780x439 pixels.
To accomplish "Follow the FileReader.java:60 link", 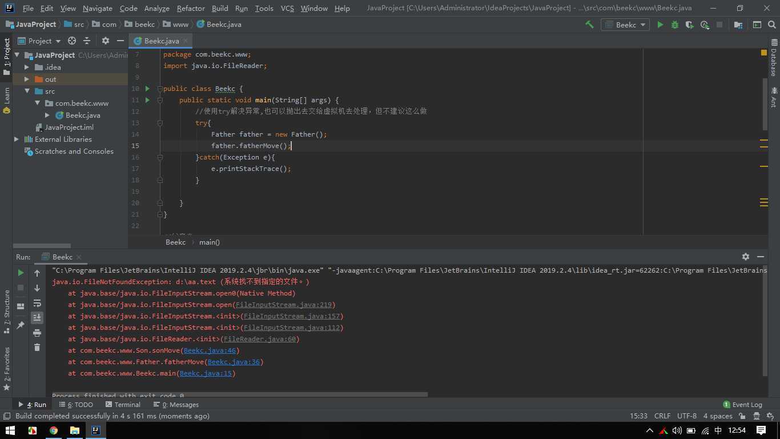I will point(260,339).
